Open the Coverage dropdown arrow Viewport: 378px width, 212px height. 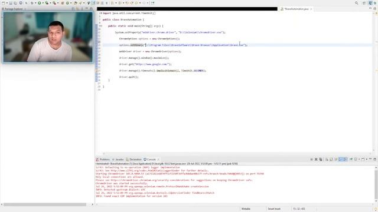(x=50, y=3)
